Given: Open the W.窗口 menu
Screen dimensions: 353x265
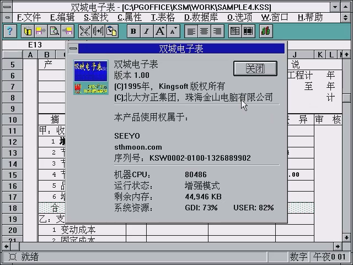Looking at the screenshot, I should (275, 17).
